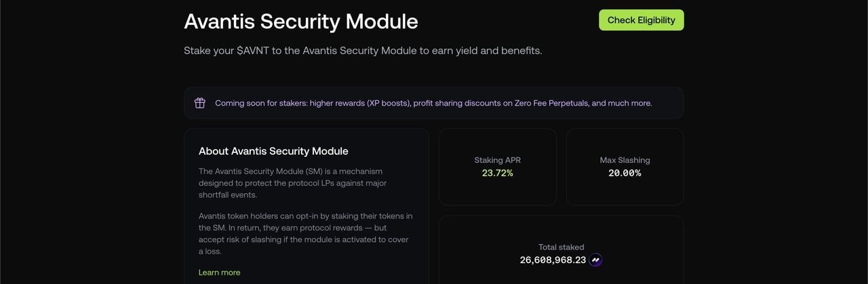
Task: Select the 23.72% staking APR value
Action: [497, 173]
